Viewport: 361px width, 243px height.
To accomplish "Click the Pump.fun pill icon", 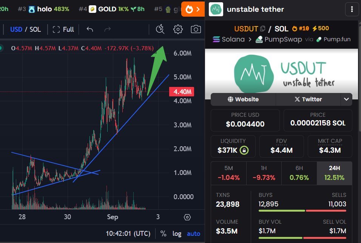I will pyautogui.click(x=319, y=39).
